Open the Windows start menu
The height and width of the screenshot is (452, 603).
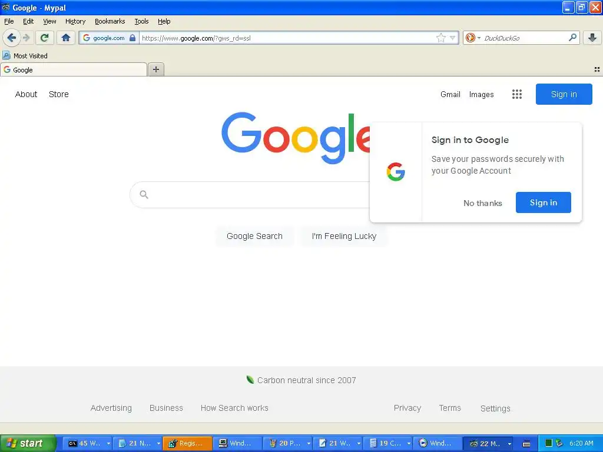(x=27, y=443)
